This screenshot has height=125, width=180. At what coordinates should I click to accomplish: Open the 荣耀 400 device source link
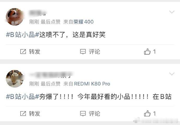click(x=83, y=22)
